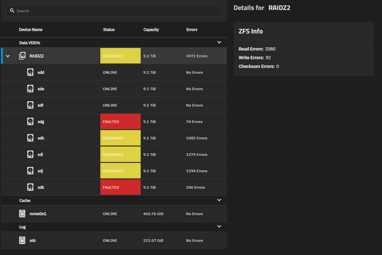This screenshot has width=382, height=255.
Task: Click the Cache section label
Action: pos(25,201)
